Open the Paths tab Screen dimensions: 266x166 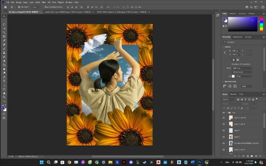click(241, 94)
